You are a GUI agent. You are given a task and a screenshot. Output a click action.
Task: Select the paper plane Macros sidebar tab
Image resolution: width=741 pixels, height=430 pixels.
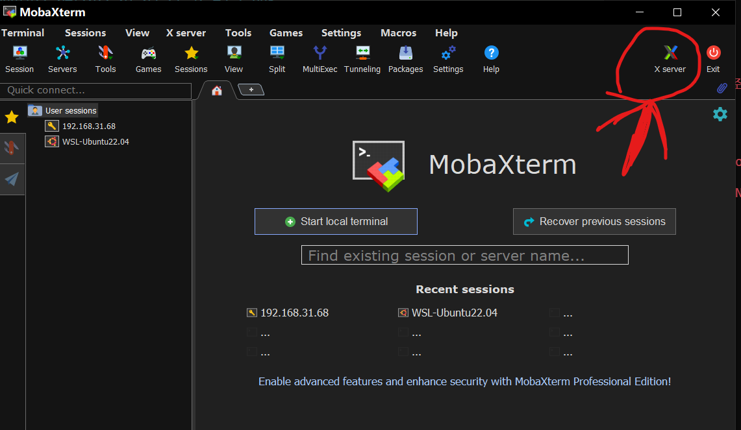click(x=12, y=179)
